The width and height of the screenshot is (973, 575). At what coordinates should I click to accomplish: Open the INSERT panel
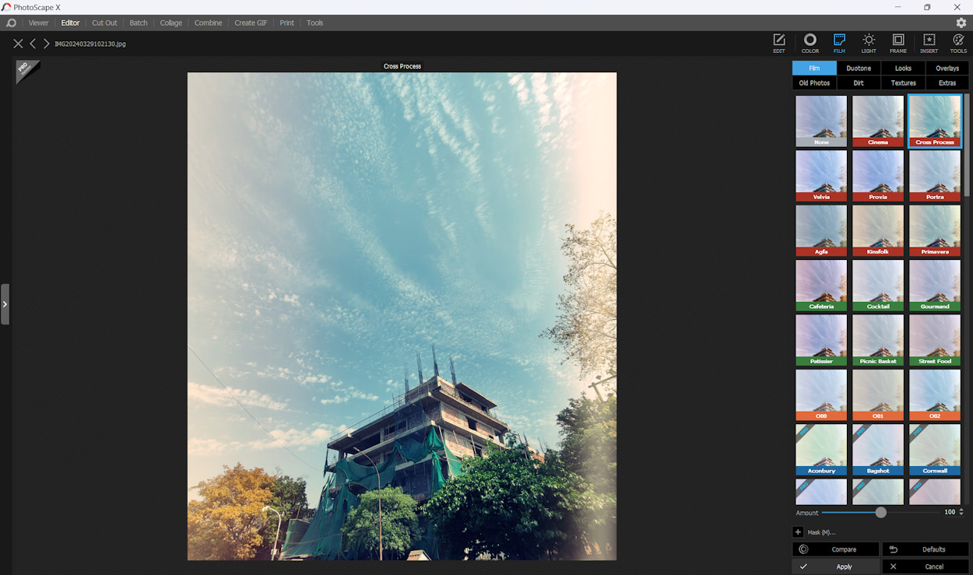tap(928, 43)
